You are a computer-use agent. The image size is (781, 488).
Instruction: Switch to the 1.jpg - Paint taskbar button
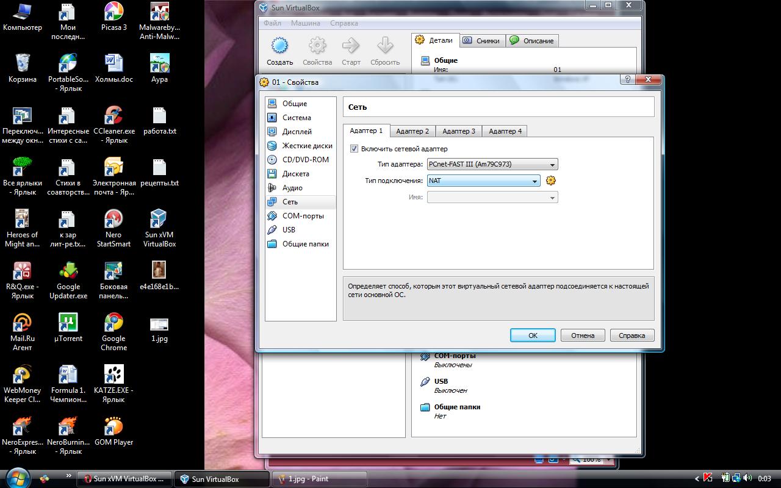(318, 479)
